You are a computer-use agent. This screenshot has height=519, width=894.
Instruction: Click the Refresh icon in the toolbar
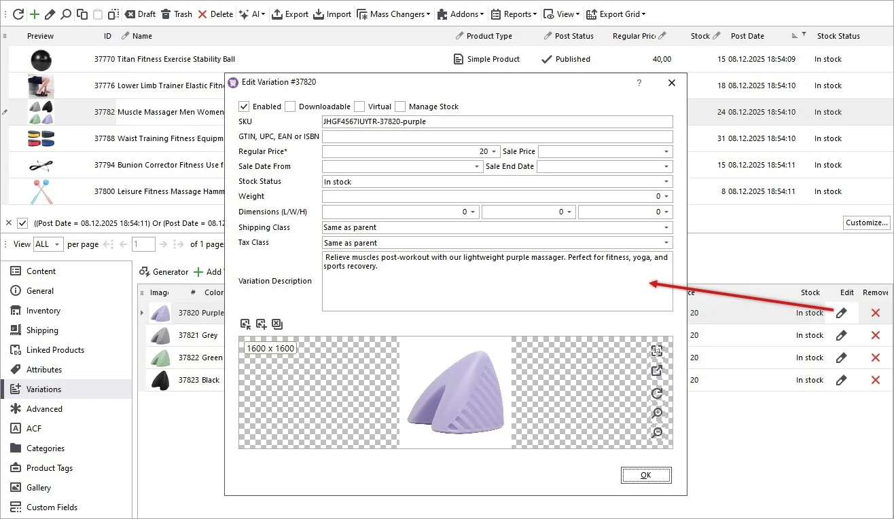18,14
